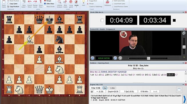187x104 pixels.
Task: Click Resign in the game group
Action: pyautogui.click(x=48, y=1)
